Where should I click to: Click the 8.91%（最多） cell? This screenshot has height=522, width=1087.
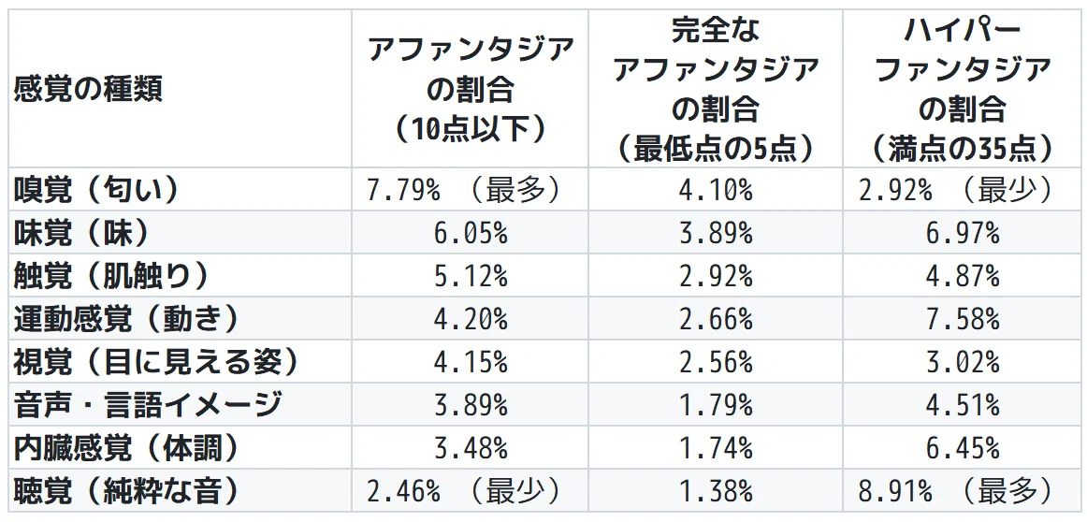point(963,490)
